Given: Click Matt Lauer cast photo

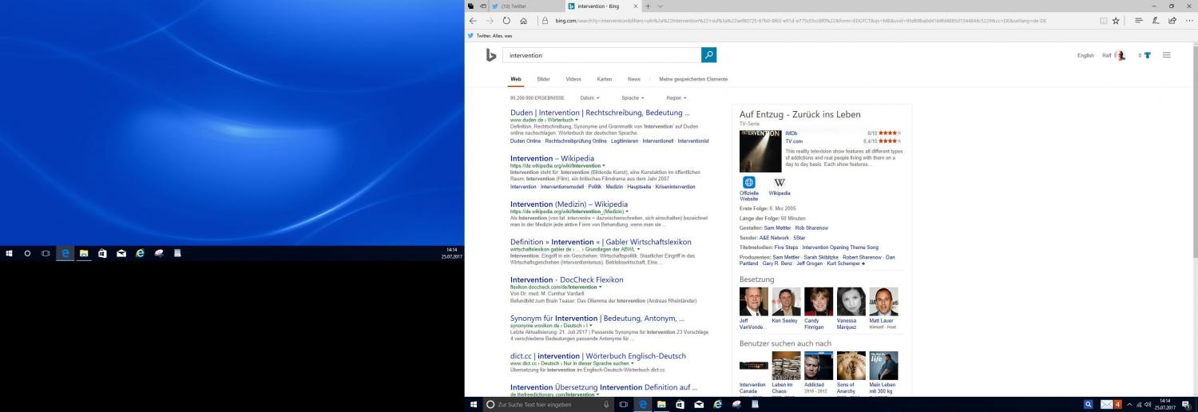Looking at the screenshot, I should (883, 302).
